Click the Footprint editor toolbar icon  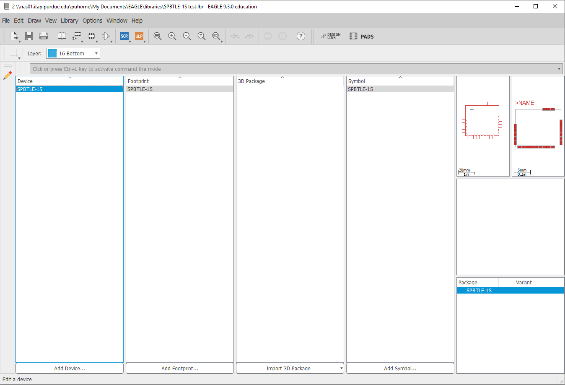point(91,36)
